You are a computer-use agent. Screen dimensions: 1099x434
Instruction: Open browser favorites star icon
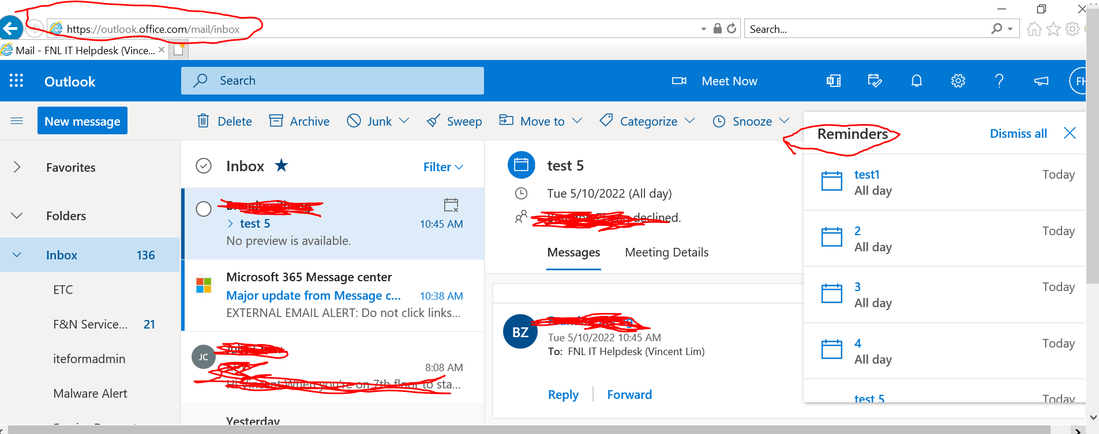coord(1053,29)
